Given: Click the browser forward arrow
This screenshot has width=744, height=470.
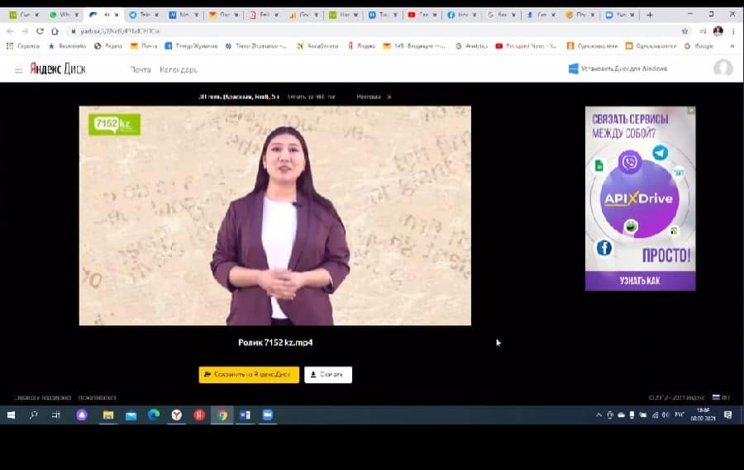Looking at the screenshot, I should point(25,31).
